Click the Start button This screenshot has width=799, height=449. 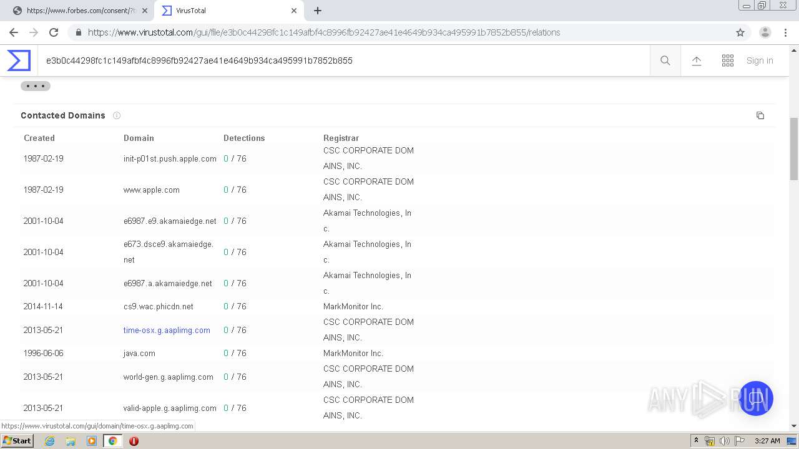tap(17, 441)
